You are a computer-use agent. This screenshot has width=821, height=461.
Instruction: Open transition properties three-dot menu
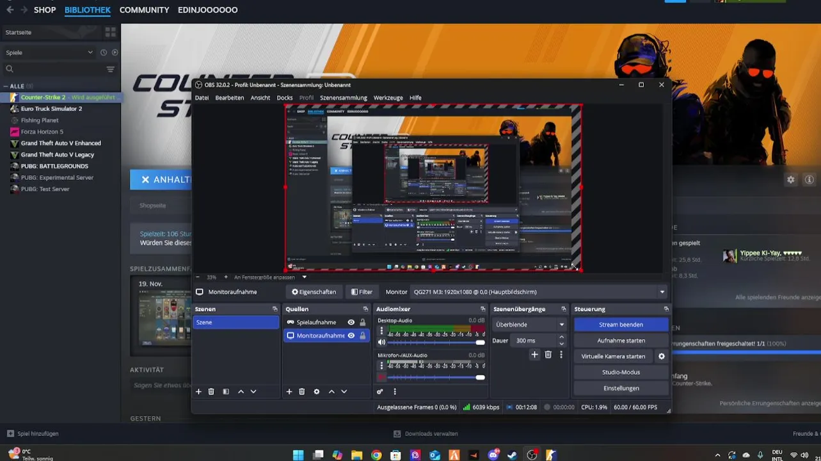click(x=561, y=355)
